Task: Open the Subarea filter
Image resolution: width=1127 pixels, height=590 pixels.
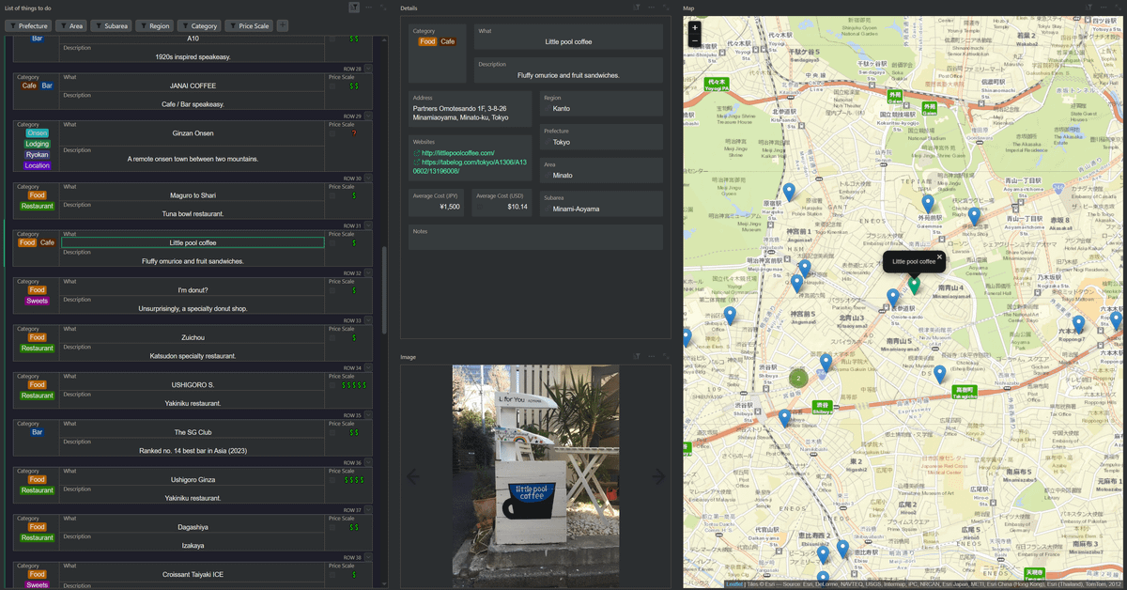Action: tap(112, 26)
